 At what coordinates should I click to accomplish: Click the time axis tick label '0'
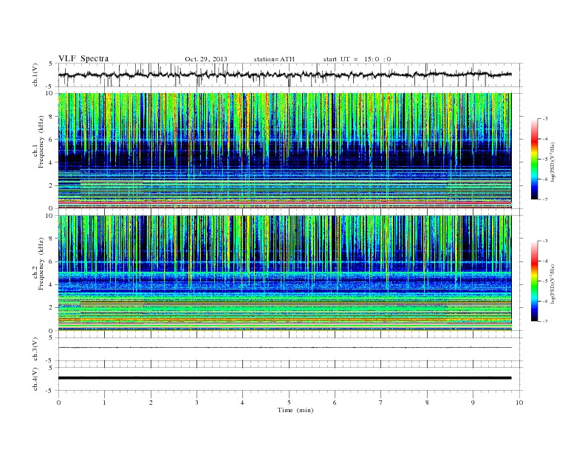[x=58, y=403]
